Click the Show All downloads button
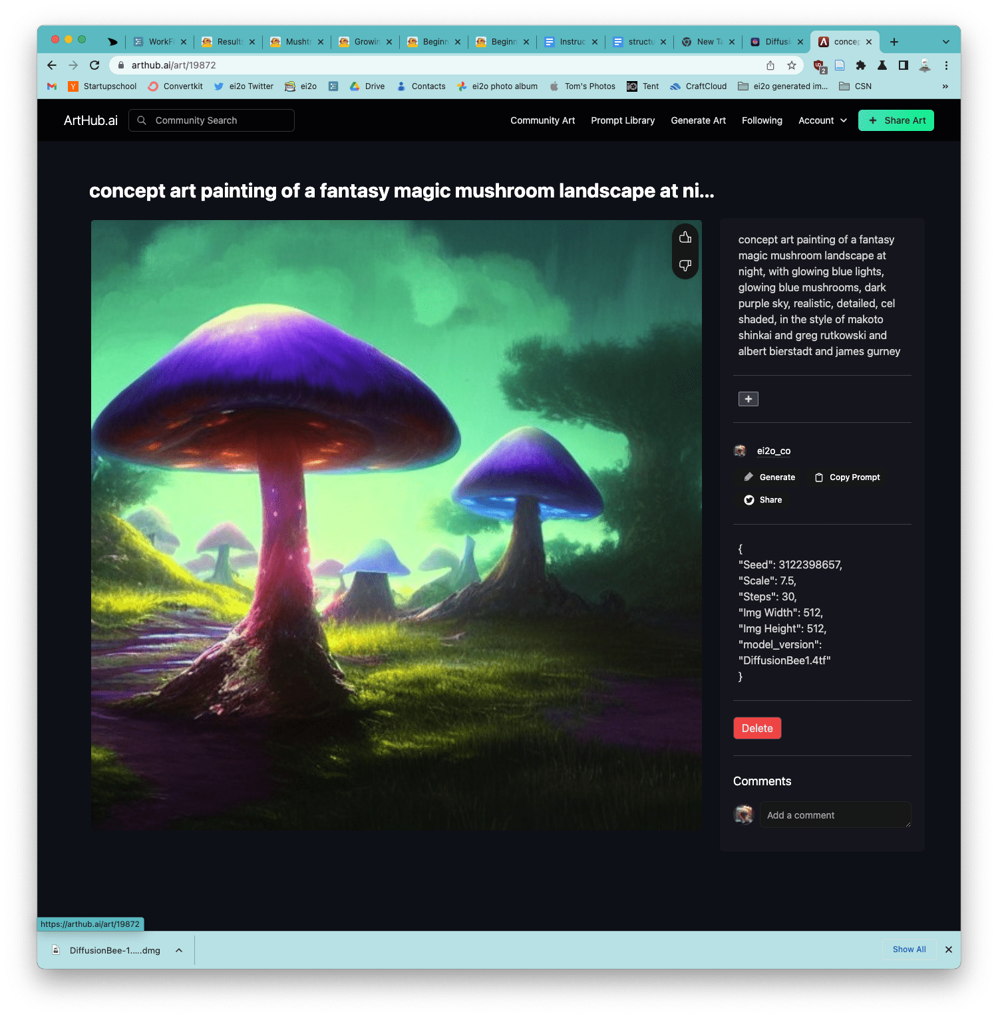The height and width of the screenshot is (1018, 998). 909,950
